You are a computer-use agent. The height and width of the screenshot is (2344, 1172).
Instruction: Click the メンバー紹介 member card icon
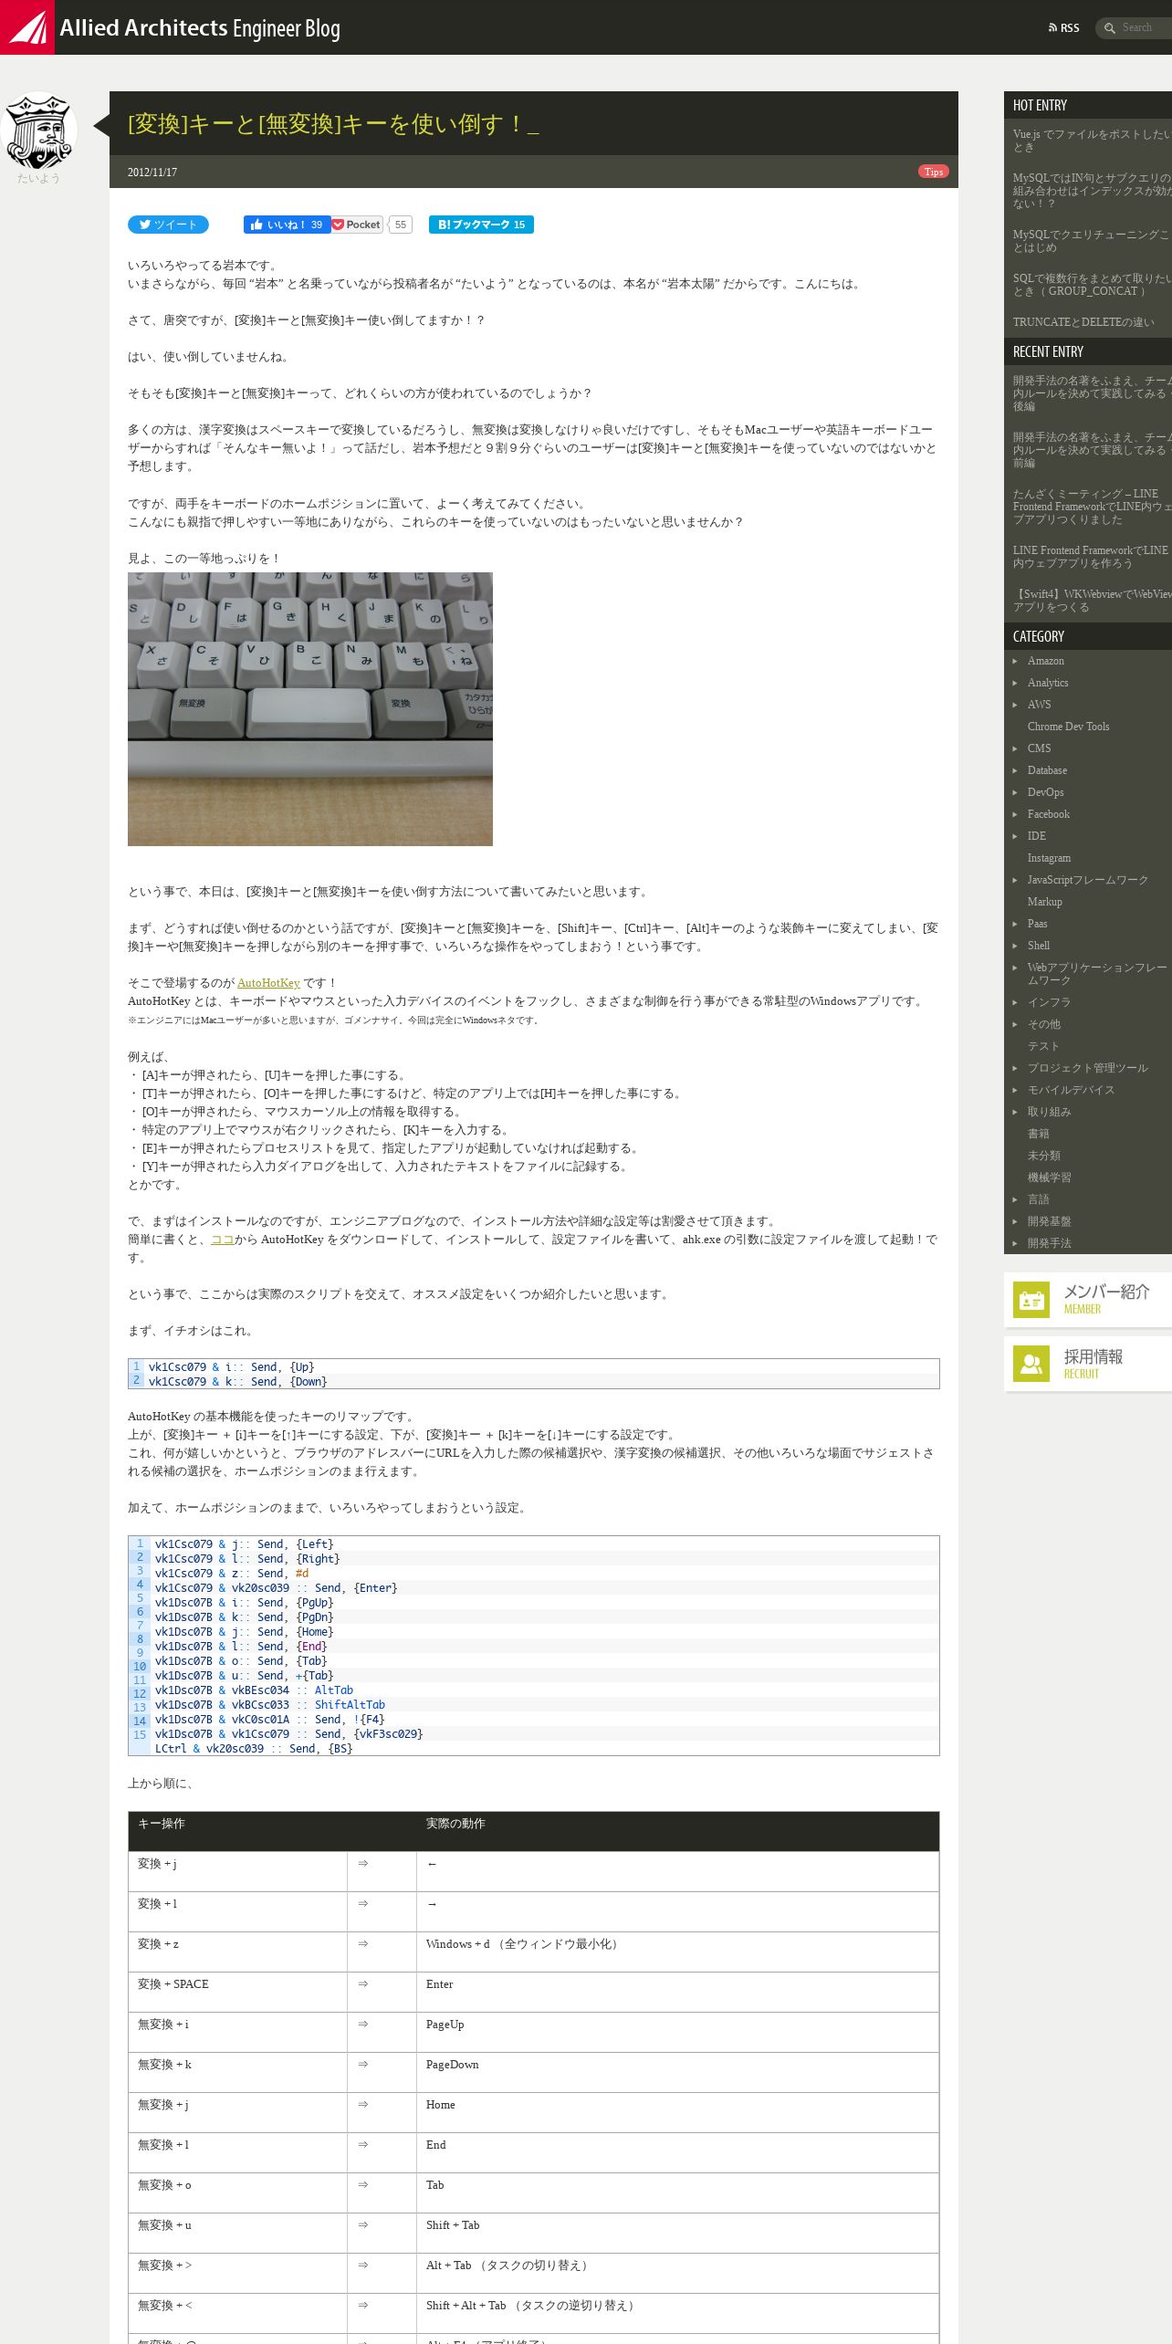pos(1031,1300)
